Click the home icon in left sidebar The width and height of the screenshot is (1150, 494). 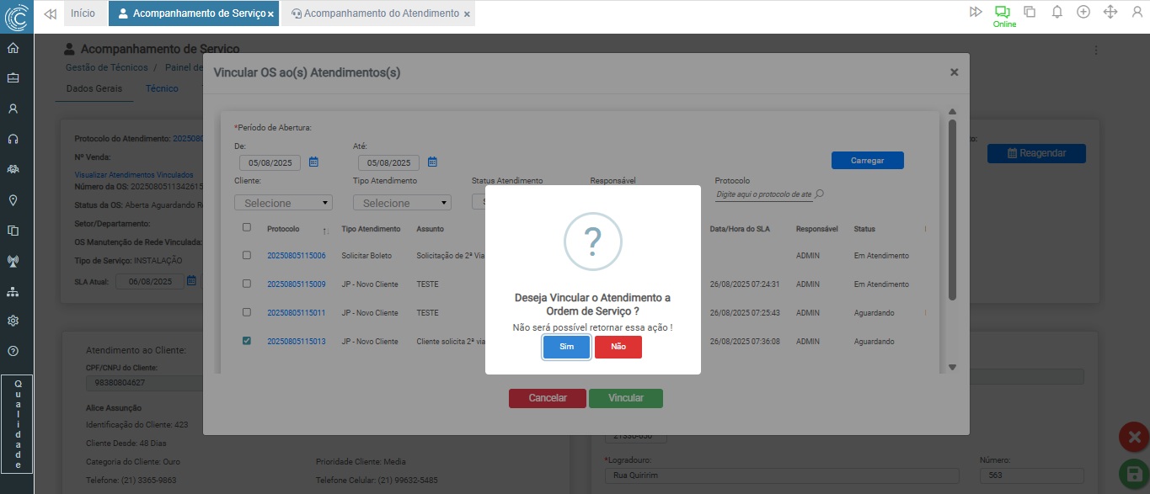(x=13, y=48)
